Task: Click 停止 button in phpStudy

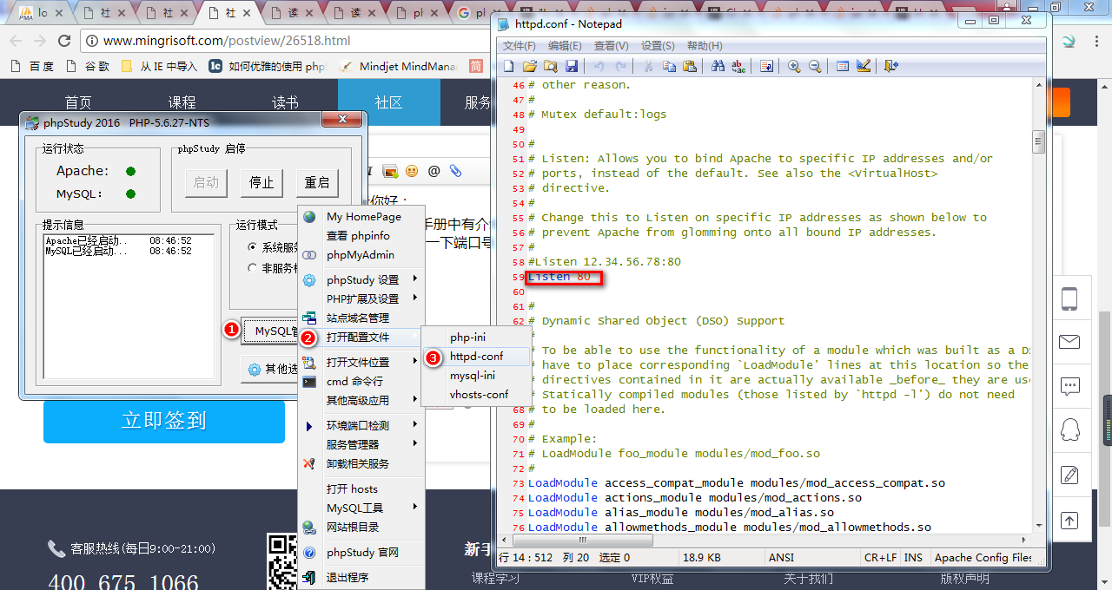Action: click(x=261, y=182)
